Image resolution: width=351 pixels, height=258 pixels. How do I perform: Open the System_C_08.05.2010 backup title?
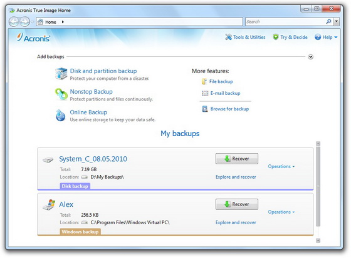(93, 159)
